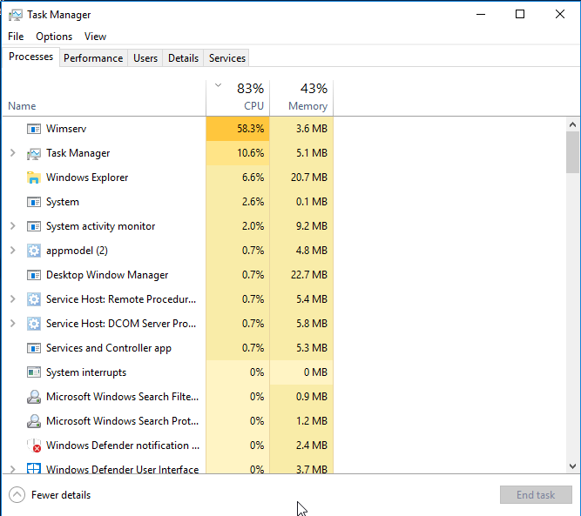Open the Options menu
This screenshot has height=516, width=581.
tap(54, 37)
